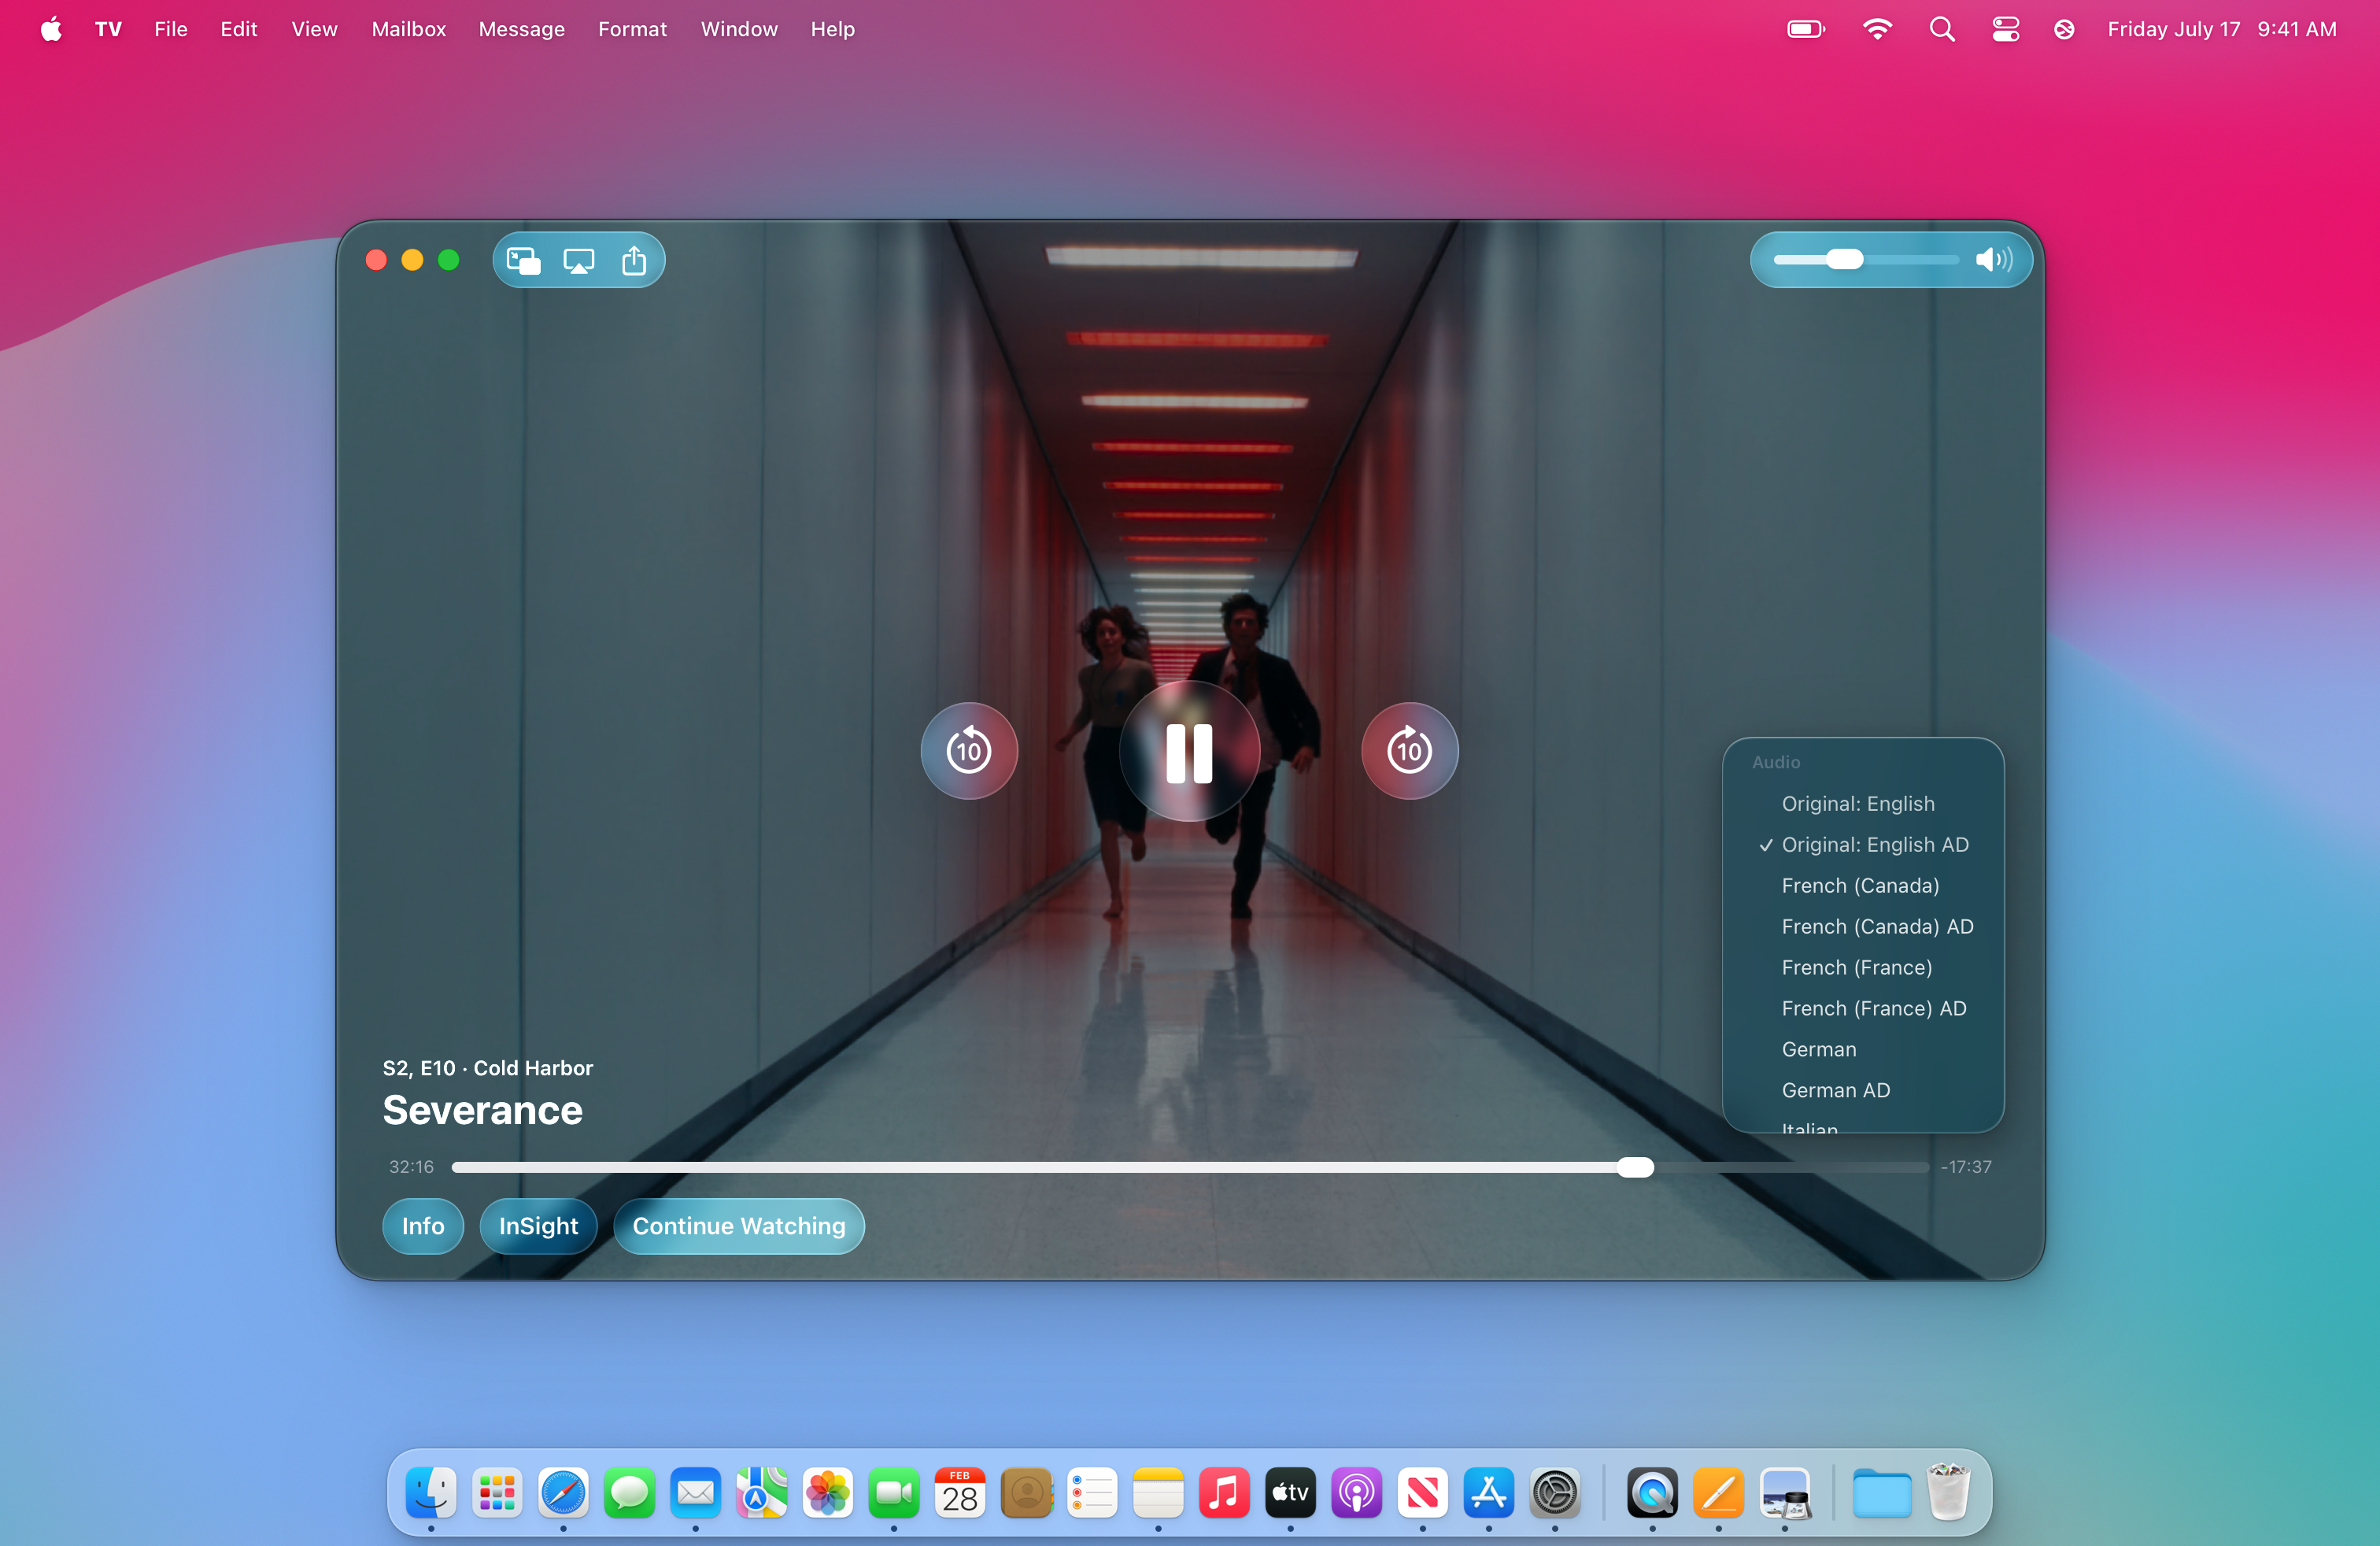Skip forward 10 seconds
The width and height of the screenshot is (2380, 1546).
1408,751
